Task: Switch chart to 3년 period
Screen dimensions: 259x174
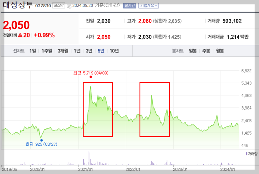Action: pyautogui.click(x=89, y=51)
